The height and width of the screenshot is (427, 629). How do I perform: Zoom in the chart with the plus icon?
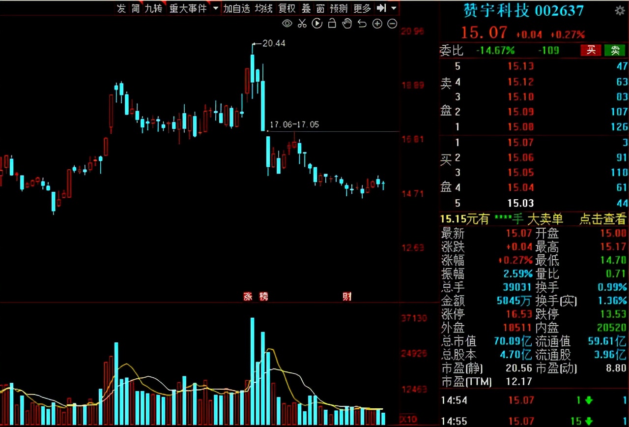point(377,24)
